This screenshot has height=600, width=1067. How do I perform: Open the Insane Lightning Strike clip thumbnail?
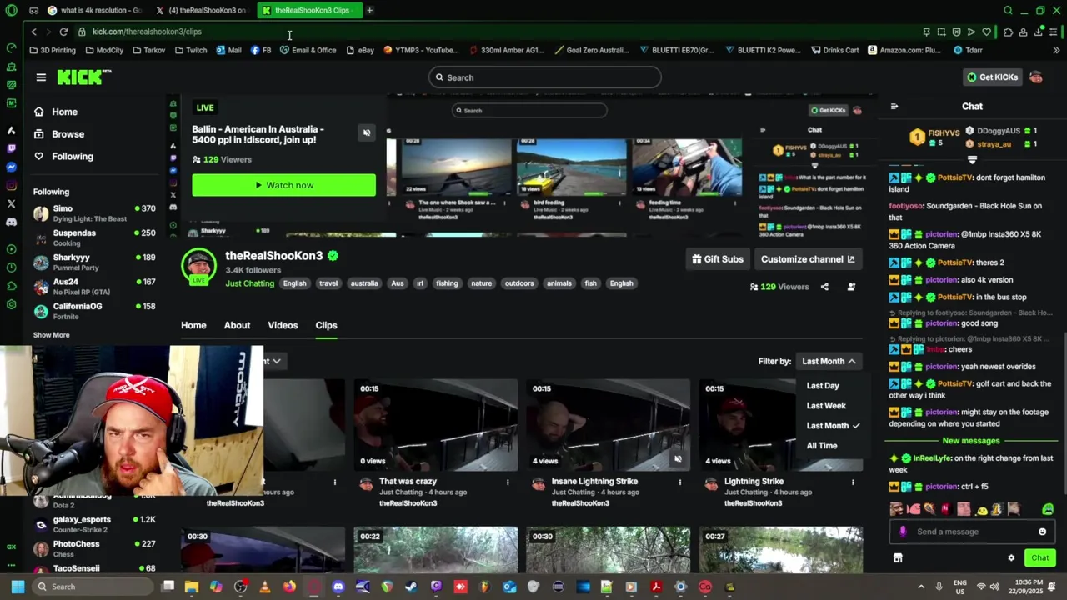click(x=608, y=425)
